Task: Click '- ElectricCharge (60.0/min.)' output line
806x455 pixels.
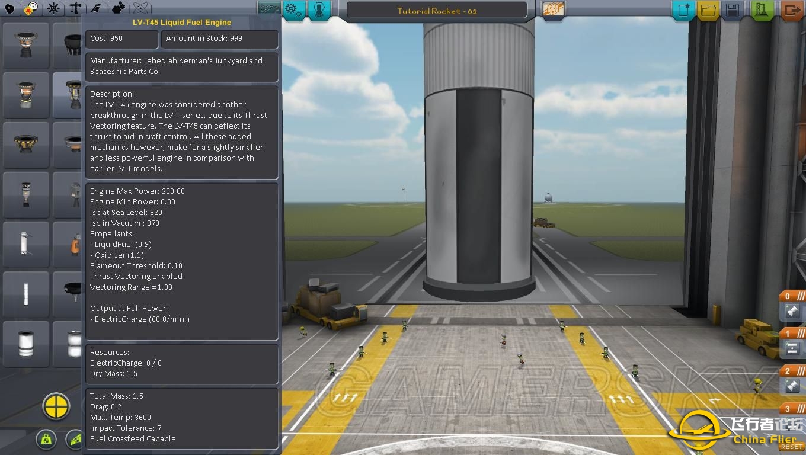Action: coord(140,319)
